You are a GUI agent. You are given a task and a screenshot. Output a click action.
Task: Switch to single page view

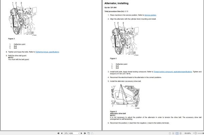170,133
